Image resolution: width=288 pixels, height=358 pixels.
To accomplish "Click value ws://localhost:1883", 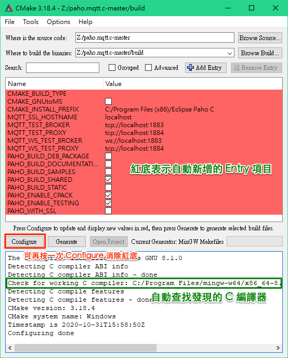I will tap(133, 140).
